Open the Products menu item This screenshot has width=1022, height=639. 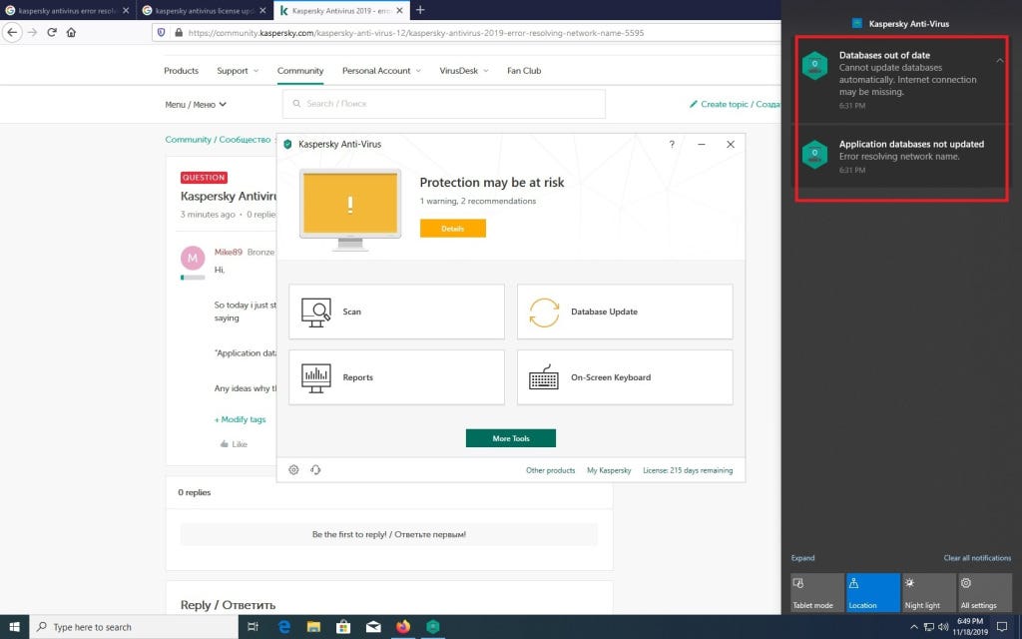click(x=181, y=71)
